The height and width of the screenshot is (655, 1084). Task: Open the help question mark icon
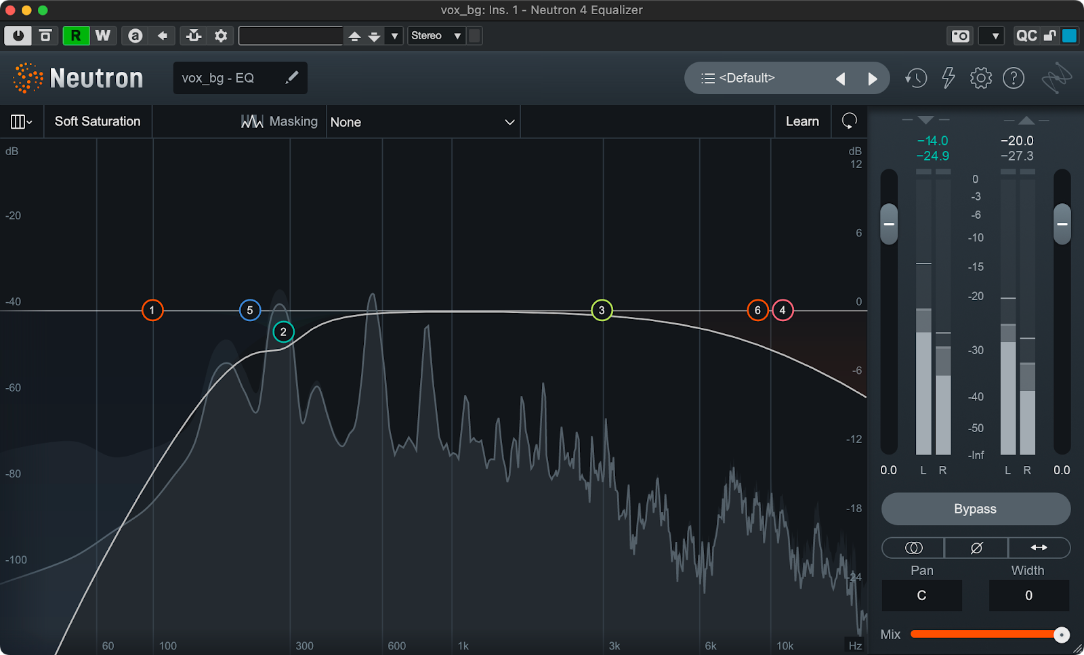coord(1014,78)
